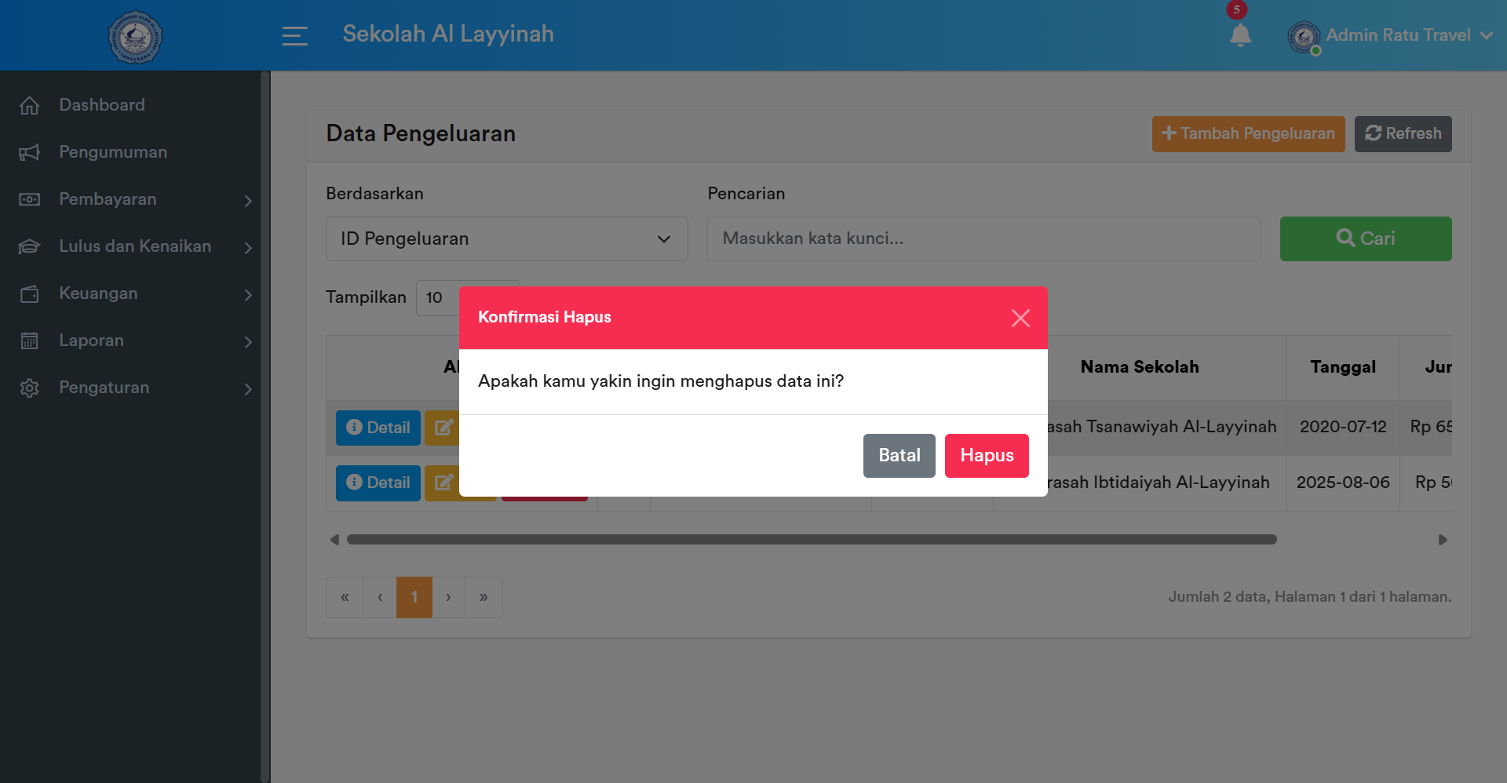The width and height of the screenshot is (1507, 783).
Task: Open the Admin Ratu Travel account dropdown
Action: pos(1396,35)
